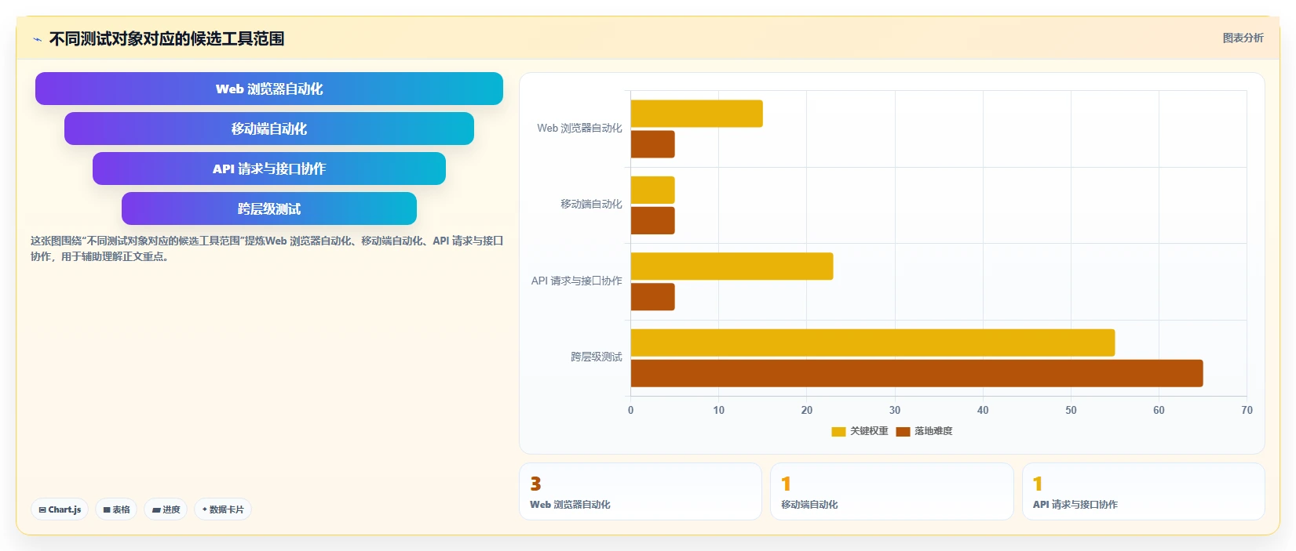Click the x-axis tick label 50
1296x551 pixels.
click(x=1071, y=410)
